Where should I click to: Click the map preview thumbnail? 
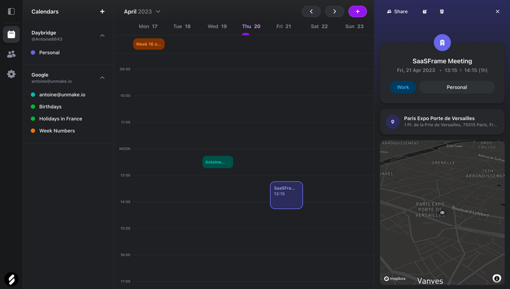[x=442, y=212]
